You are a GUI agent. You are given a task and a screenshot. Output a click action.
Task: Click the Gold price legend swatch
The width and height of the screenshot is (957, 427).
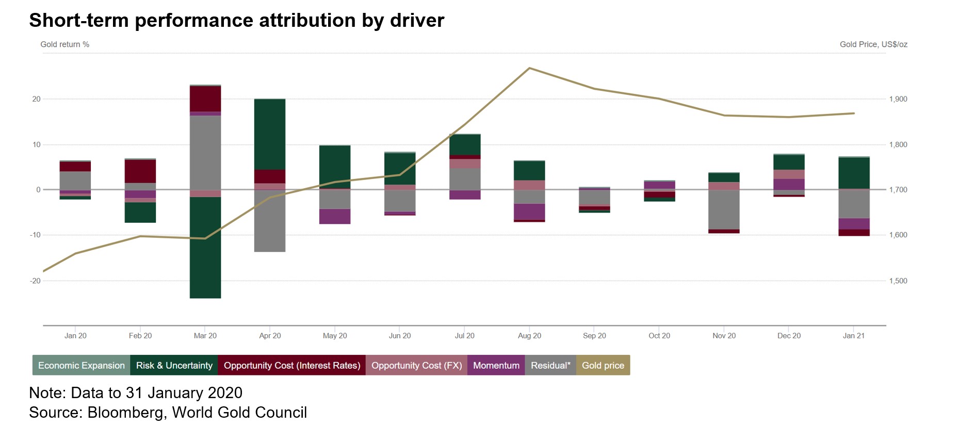coord(603,365)
